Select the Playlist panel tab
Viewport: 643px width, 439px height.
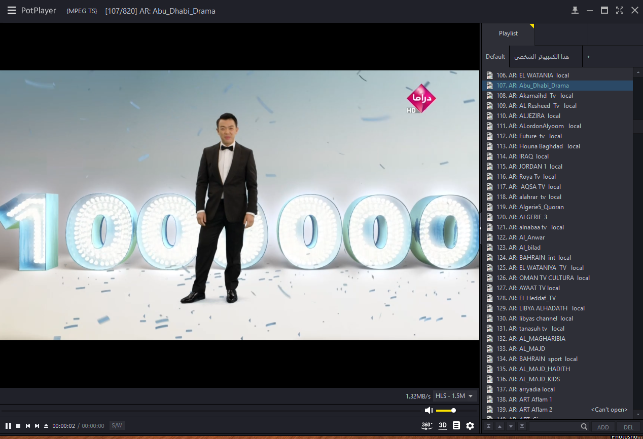(508, 33)
